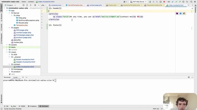197x110 pixels.
Task: Show hidden editor tabs dropdown chevron
Action: click(189, 5)
